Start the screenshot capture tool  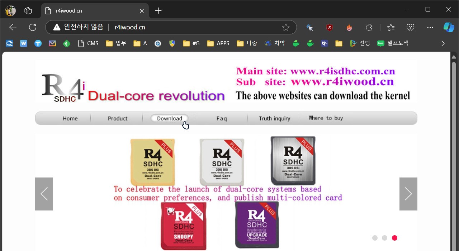click(411, 27)
